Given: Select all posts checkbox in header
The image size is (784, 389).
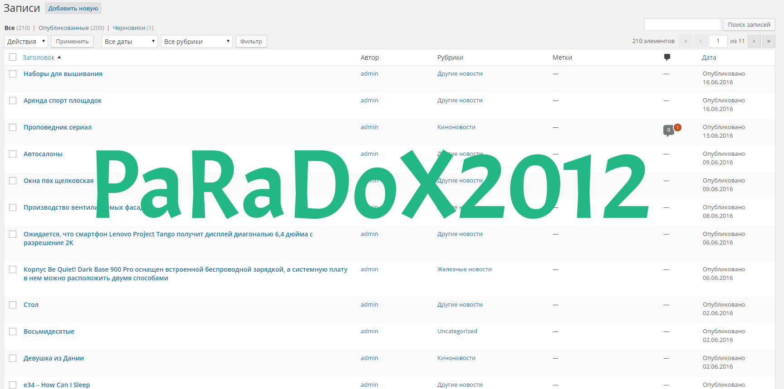Looking at the screenshot, I should click(x=13, y=57).
